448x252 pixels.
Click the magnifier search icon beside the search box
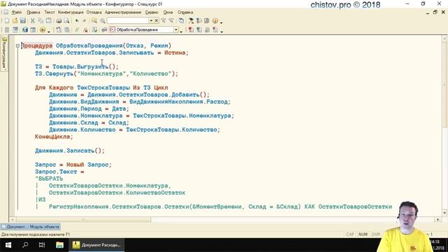103,21
